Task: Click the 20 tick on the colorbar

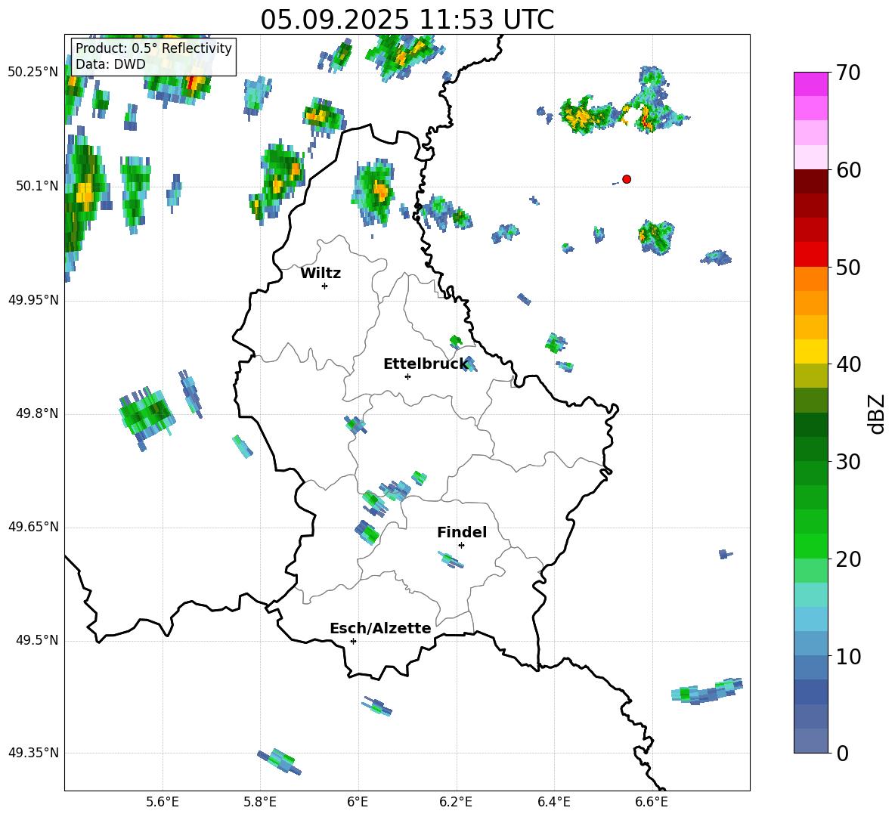Action: pyautogui.click(x=848, y=559)
